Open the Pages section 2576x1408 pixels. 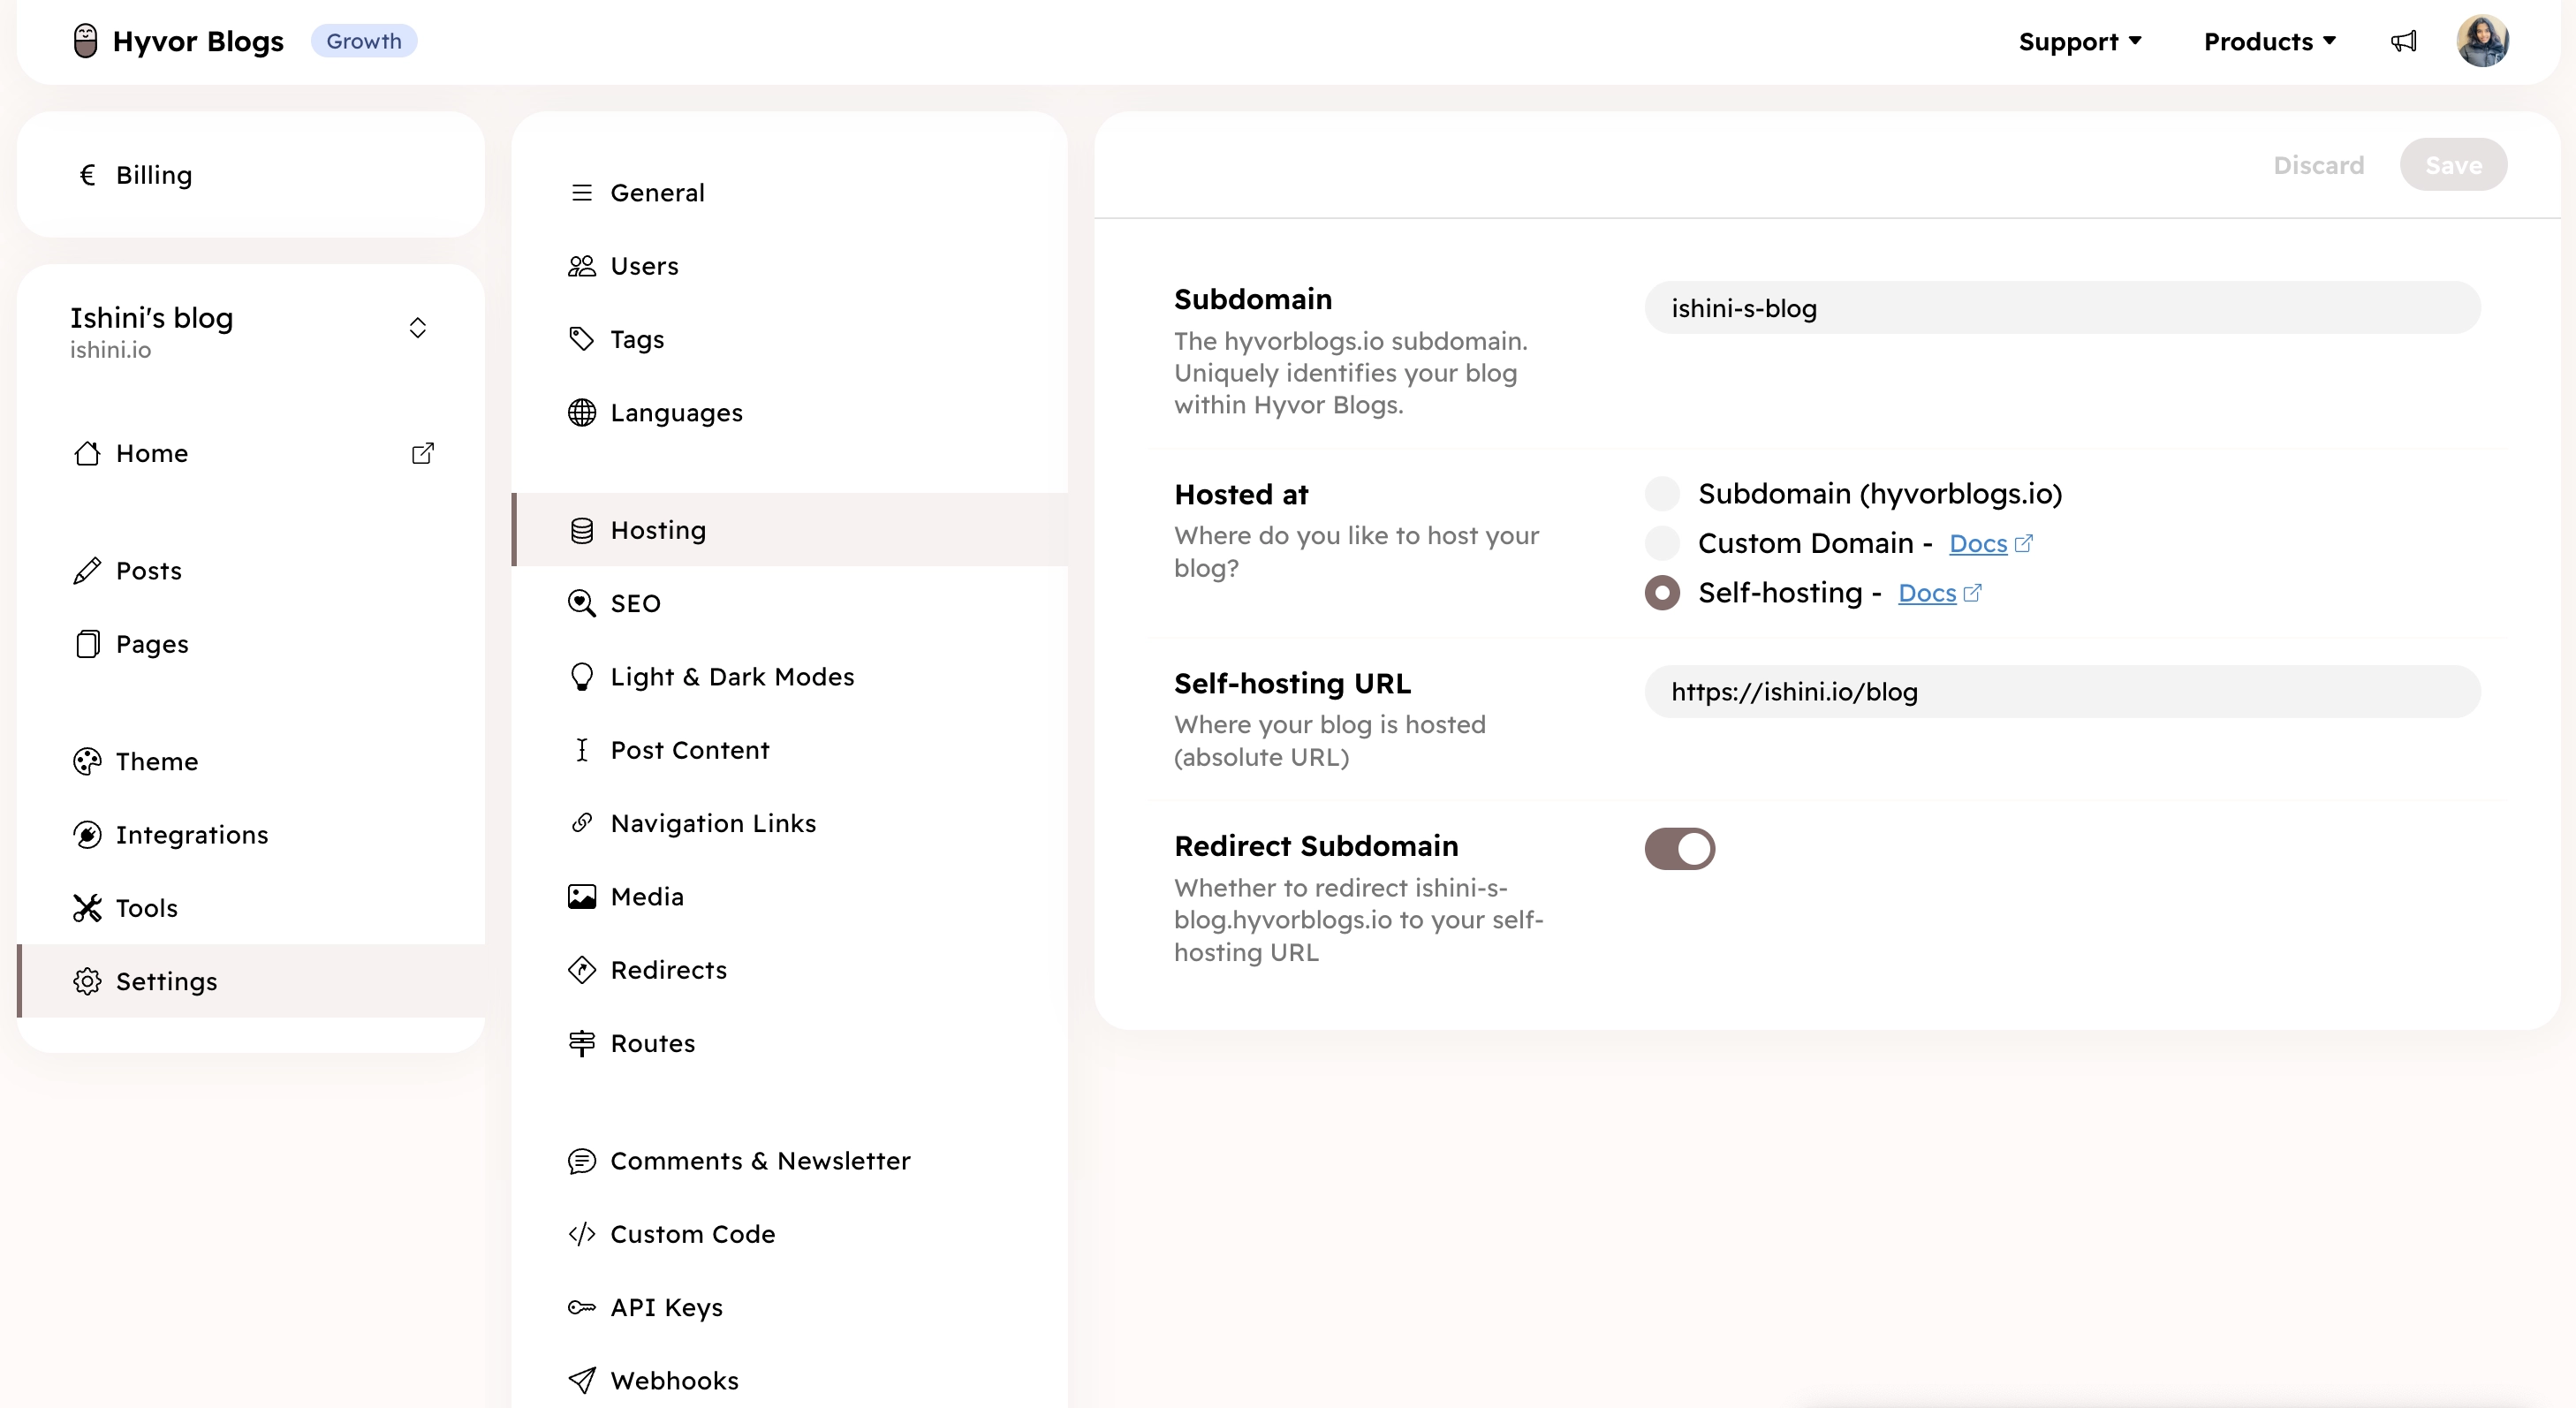click(251, 644)
